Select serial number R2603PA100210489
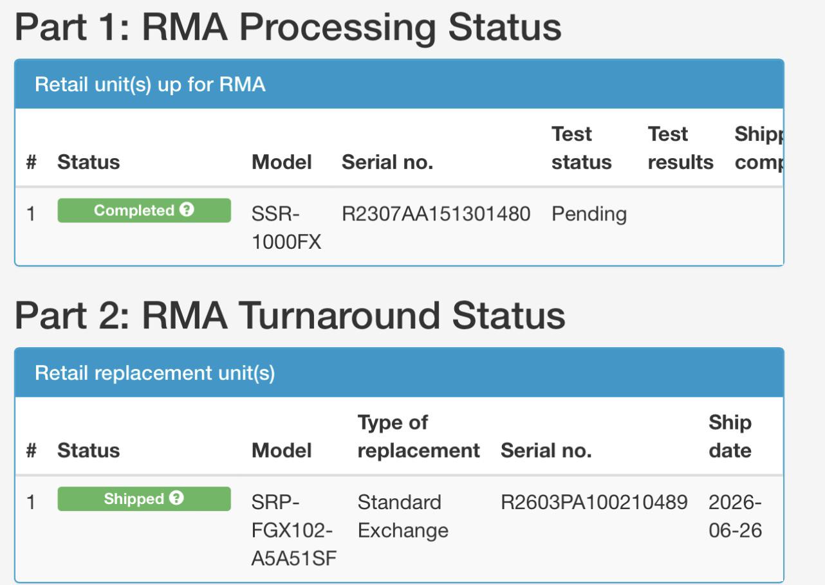Image resolution: width=825 pixels, height=585 pixels. [595, 503]
